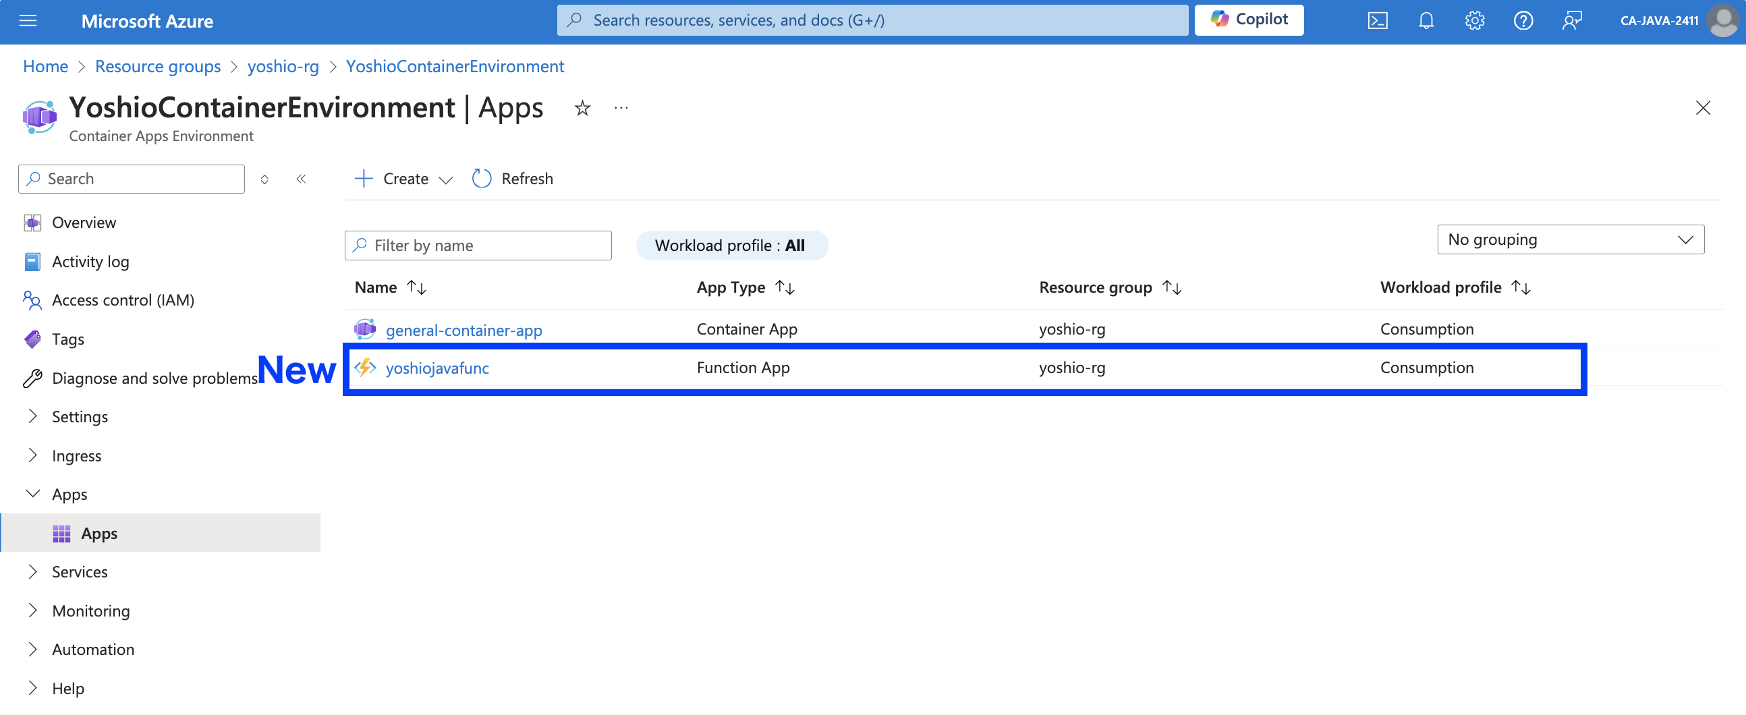The width and height of the screenshot is (1746, 715).
Task: Click Consumption in the general-container-app row
Action: [1427, 329]
